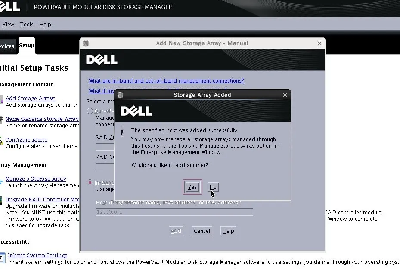The image size is (400, 278).
Task: Click the Configure Alerts icon
Action: 2,142
